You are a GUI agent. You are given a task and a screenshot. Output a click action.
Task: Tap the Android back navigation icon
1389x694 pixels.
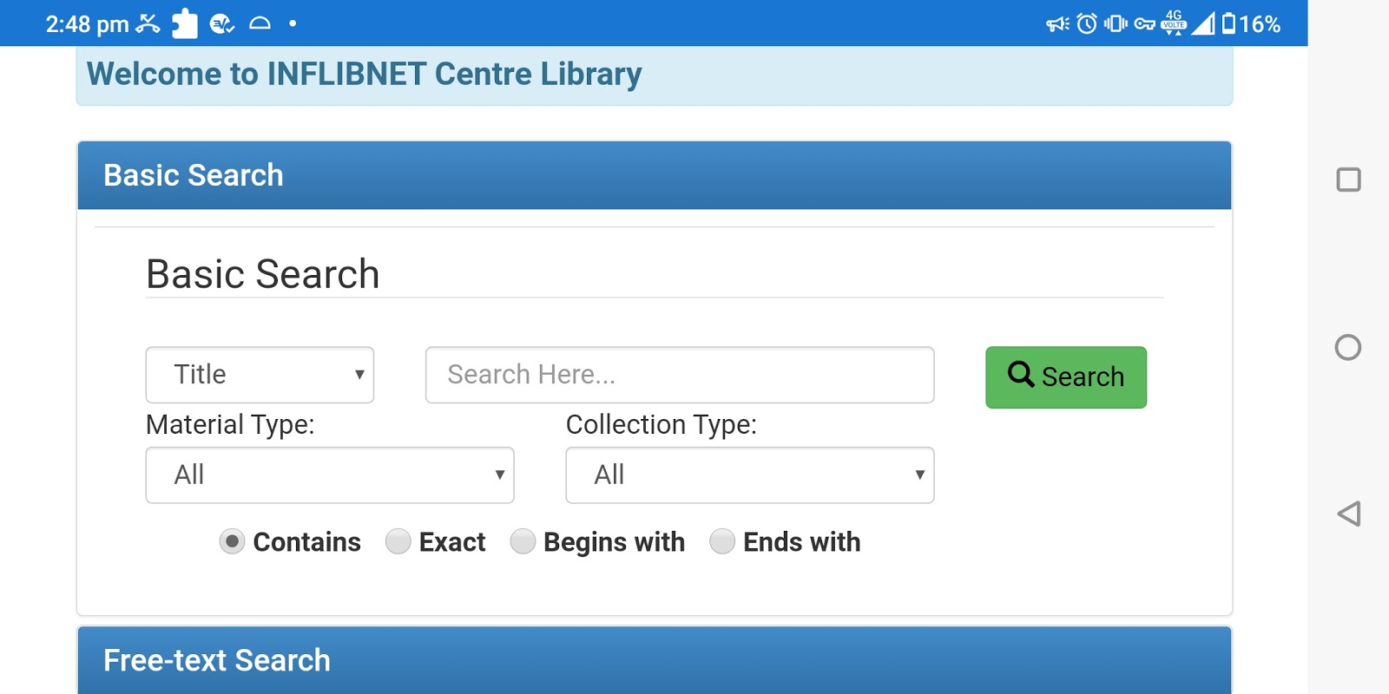pyautogui.click(x=1348, y=514)
